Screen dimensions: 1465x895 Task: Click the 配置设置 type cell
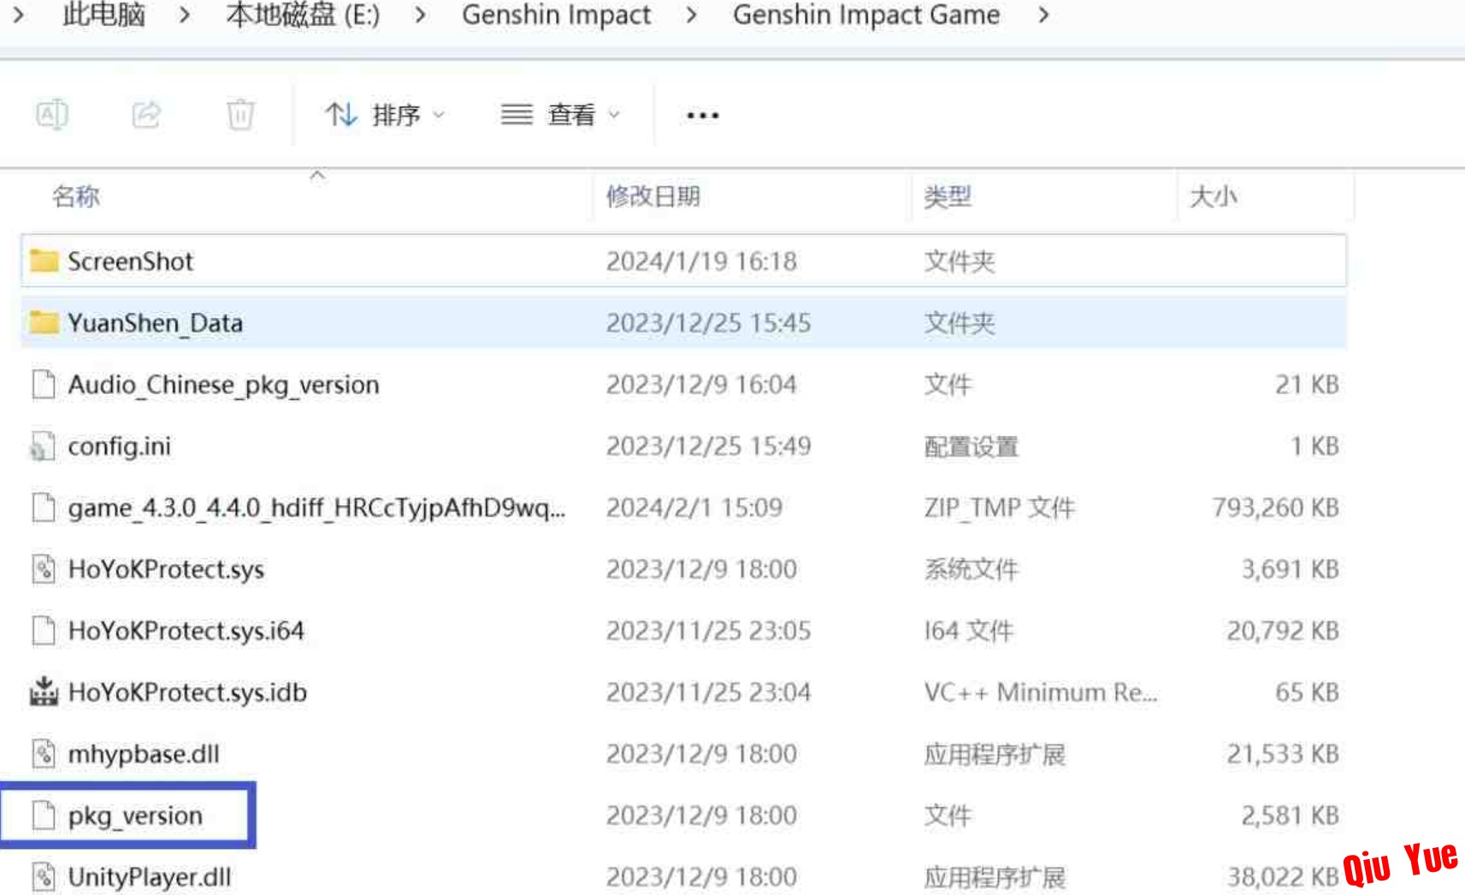tap(971, 445)
